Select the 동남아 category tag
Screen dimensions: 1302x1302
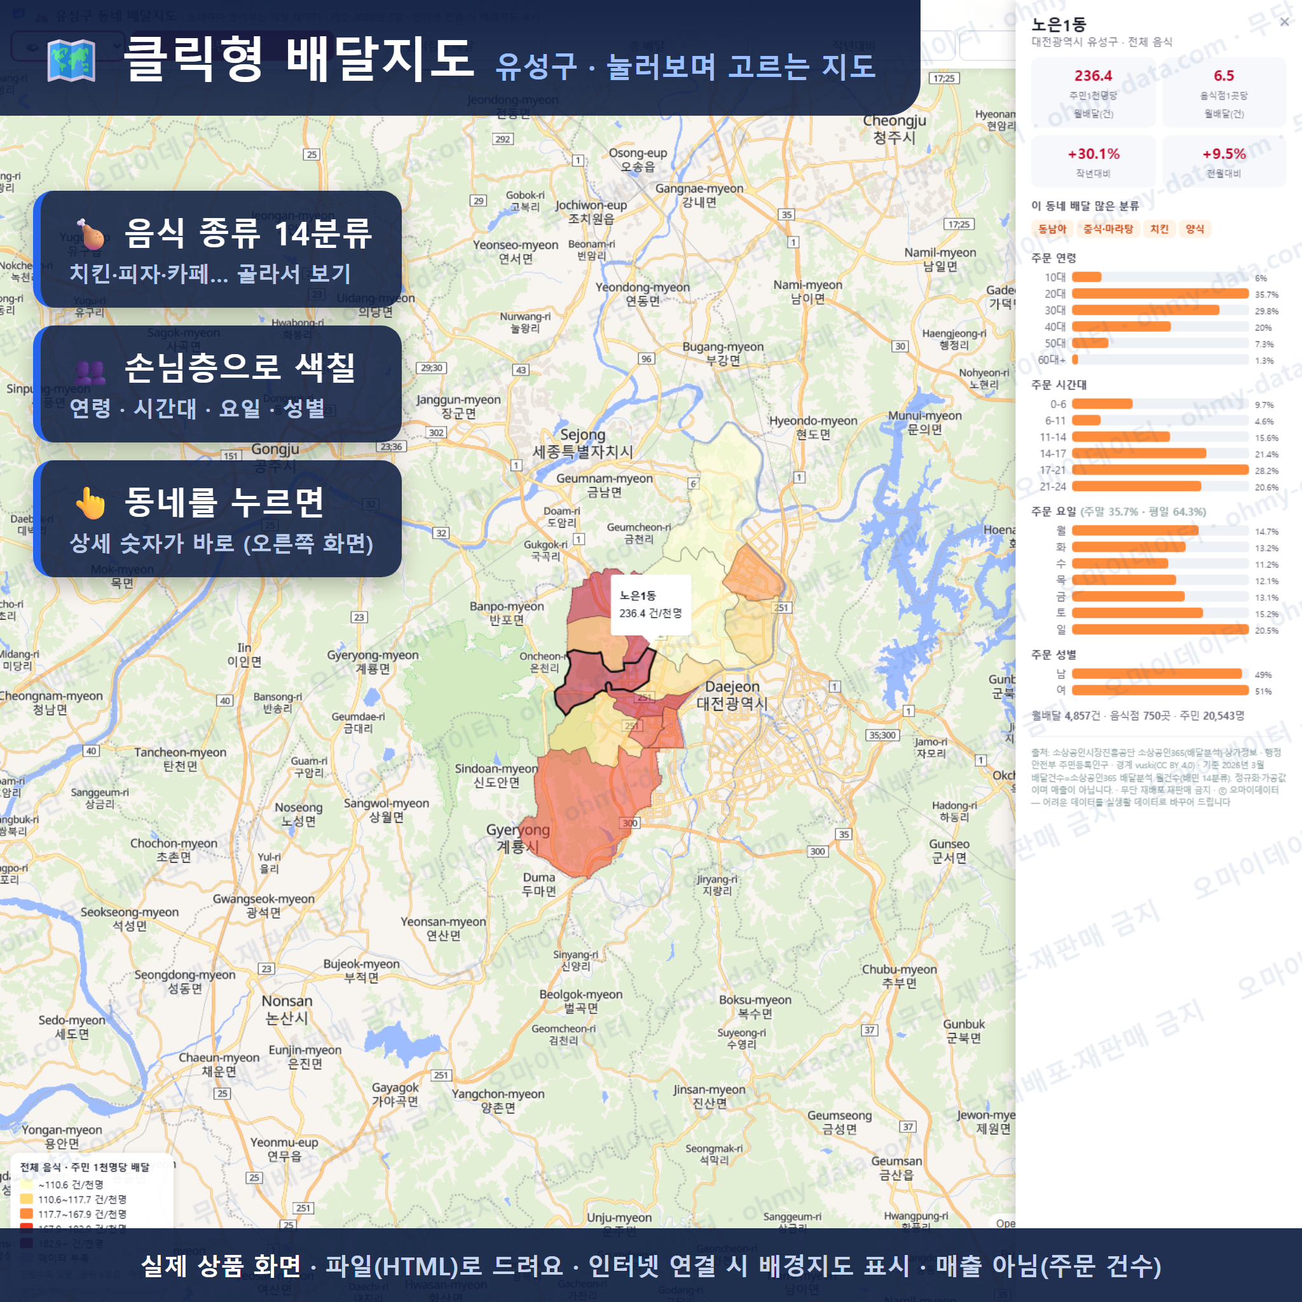point(1052,229)
